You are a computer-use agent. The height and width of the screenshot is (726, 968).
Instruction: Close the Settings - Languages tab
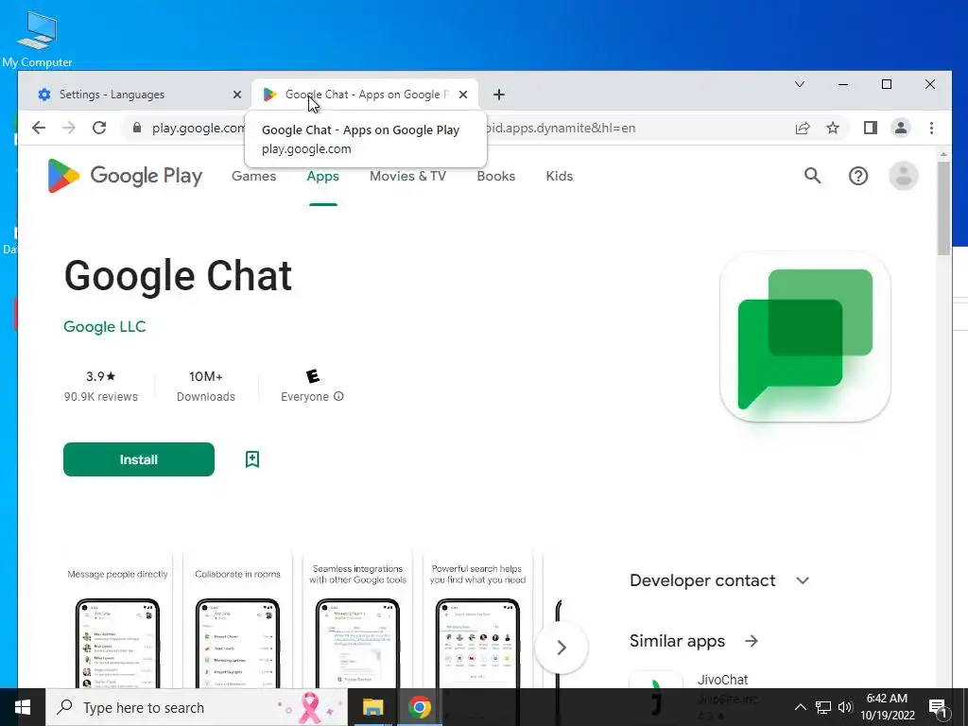click(237, 95)
